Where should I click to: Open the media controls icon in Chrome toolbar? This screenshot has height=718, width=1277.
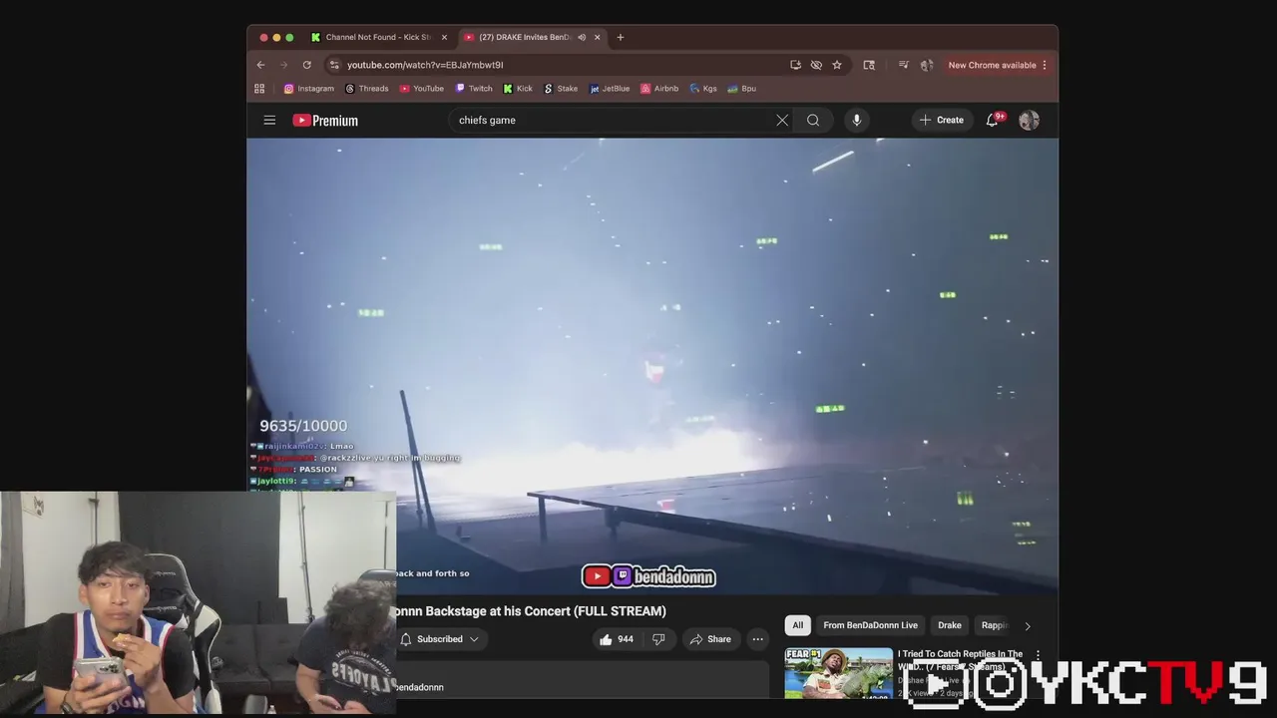(x=903, y=65)
